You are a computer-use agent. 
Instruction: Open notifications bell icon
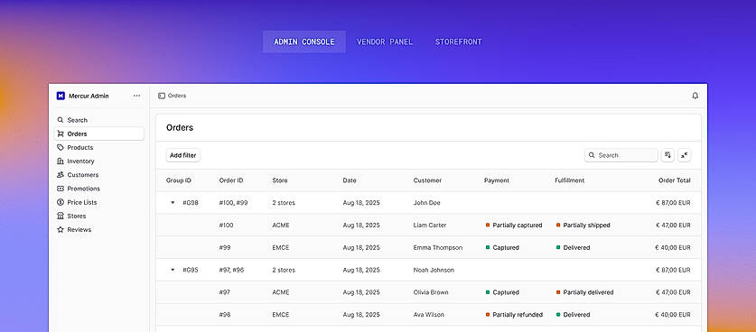point(695,96)
